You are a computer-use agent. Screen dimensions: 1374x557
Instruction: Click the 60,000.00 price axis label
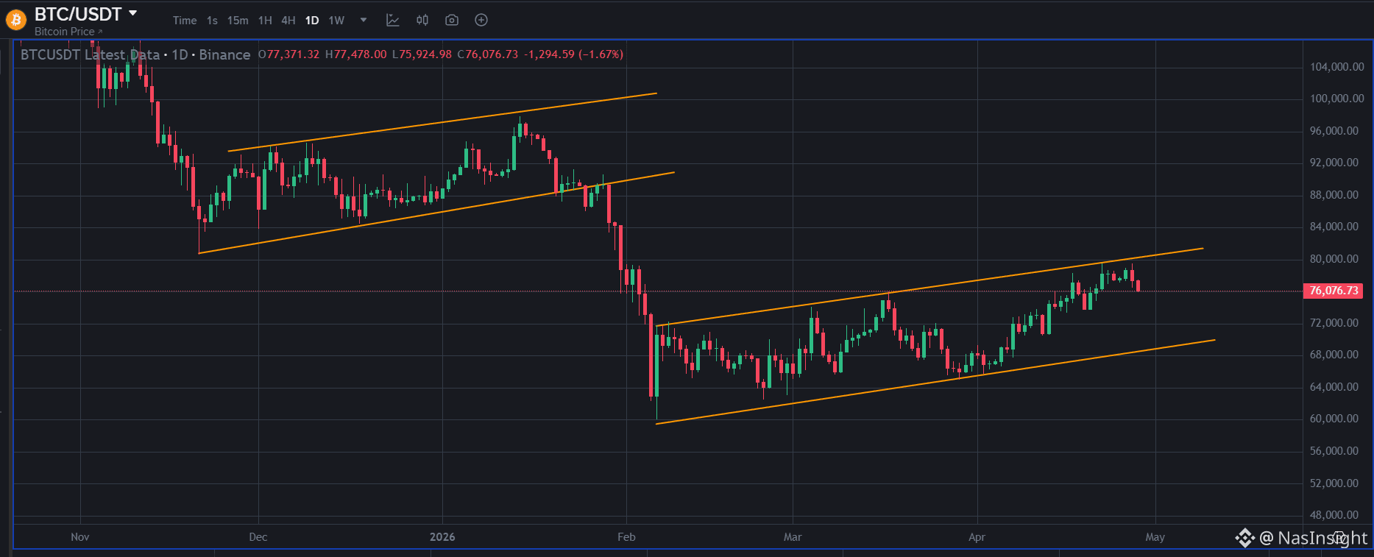point(1334,419)
